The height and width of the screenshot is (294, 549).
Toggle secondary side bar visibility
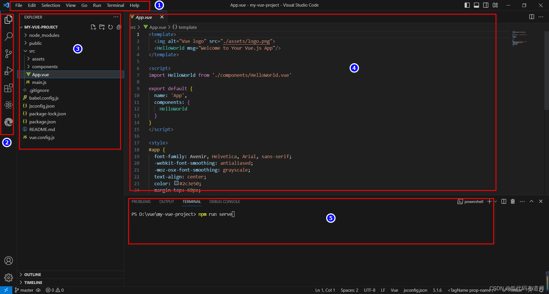[x=486, y=5]
